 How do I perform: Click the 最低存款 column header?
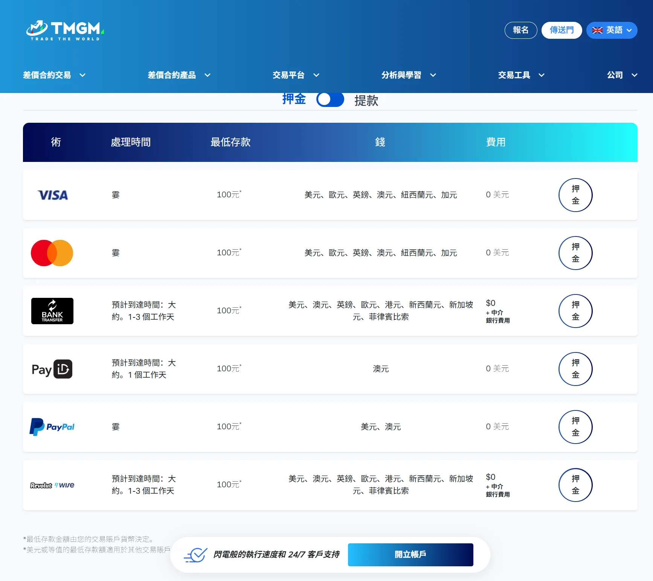coord(230,142)
